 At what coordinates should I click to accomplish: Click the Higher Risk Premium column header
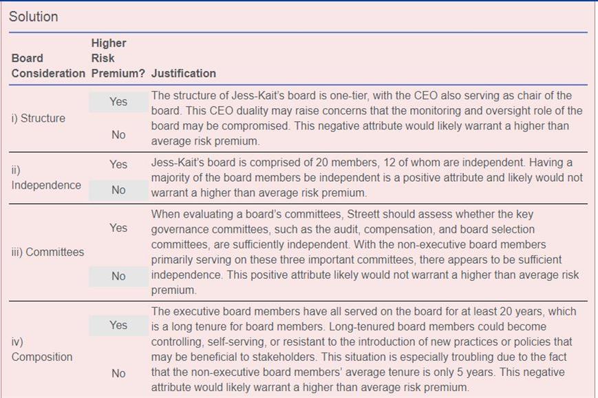point(118,58)
